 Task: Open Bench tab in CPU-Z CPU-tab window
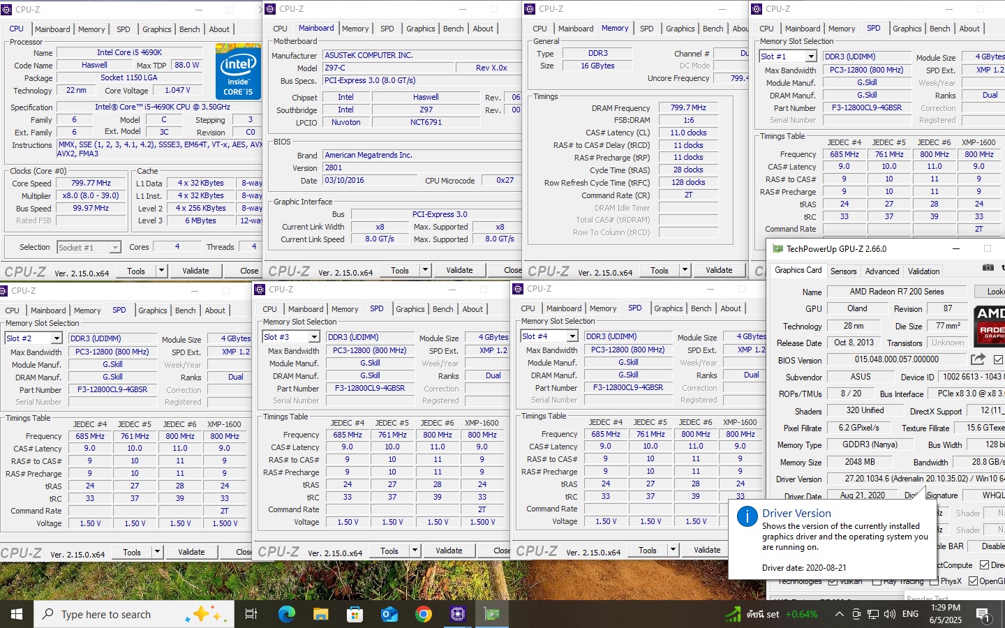[190, 29]
